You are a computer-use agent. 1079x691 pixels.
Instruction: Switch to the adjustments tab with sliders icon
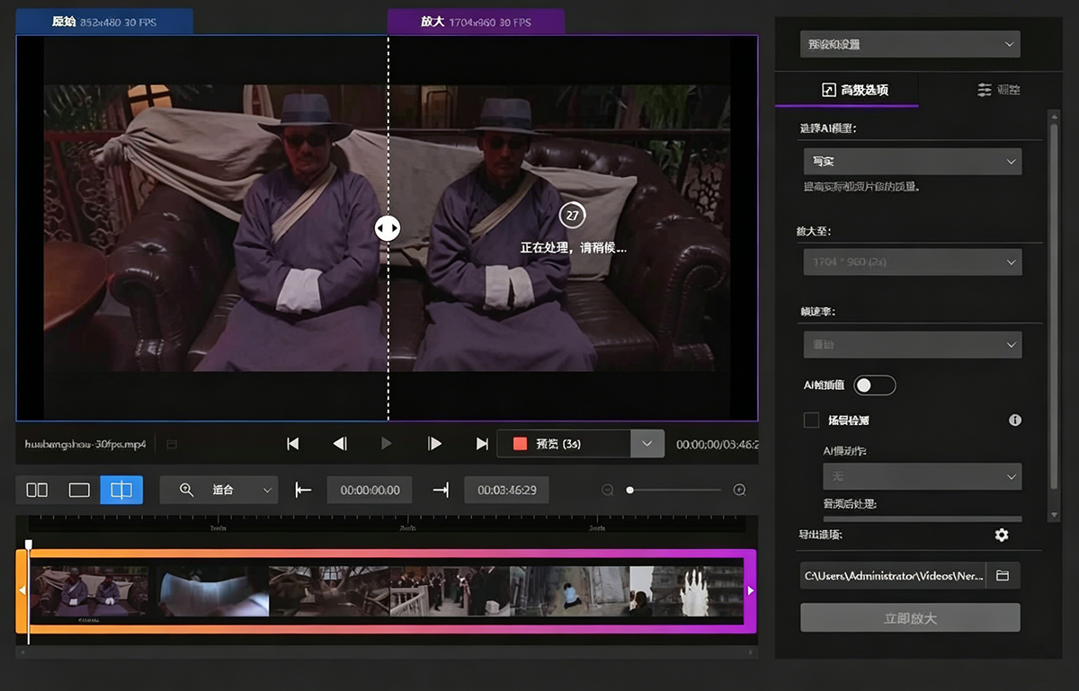pyautogui.click(x=997, y=90)
